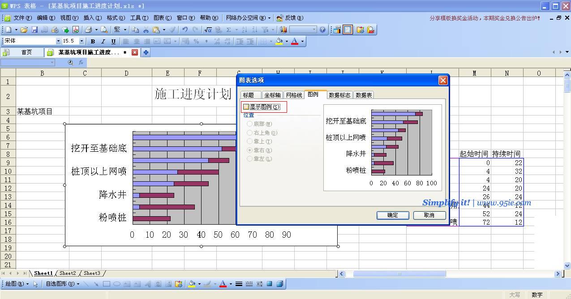Expand the font size 15.5 dropdown
The height and width of the screenshot is (299, 571).
82,41
